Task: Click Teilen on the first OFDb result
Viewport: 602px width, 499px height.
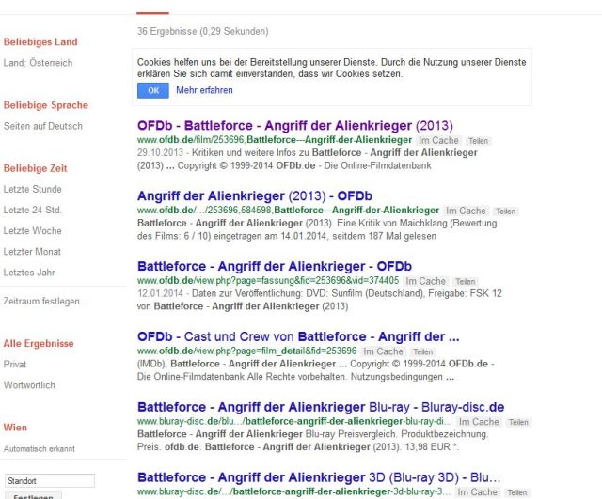Action: tap(478, 140)
